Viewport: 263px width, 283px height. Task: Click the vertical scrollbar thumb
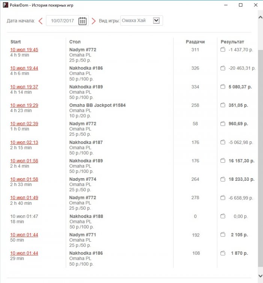(x=260, y=159)
